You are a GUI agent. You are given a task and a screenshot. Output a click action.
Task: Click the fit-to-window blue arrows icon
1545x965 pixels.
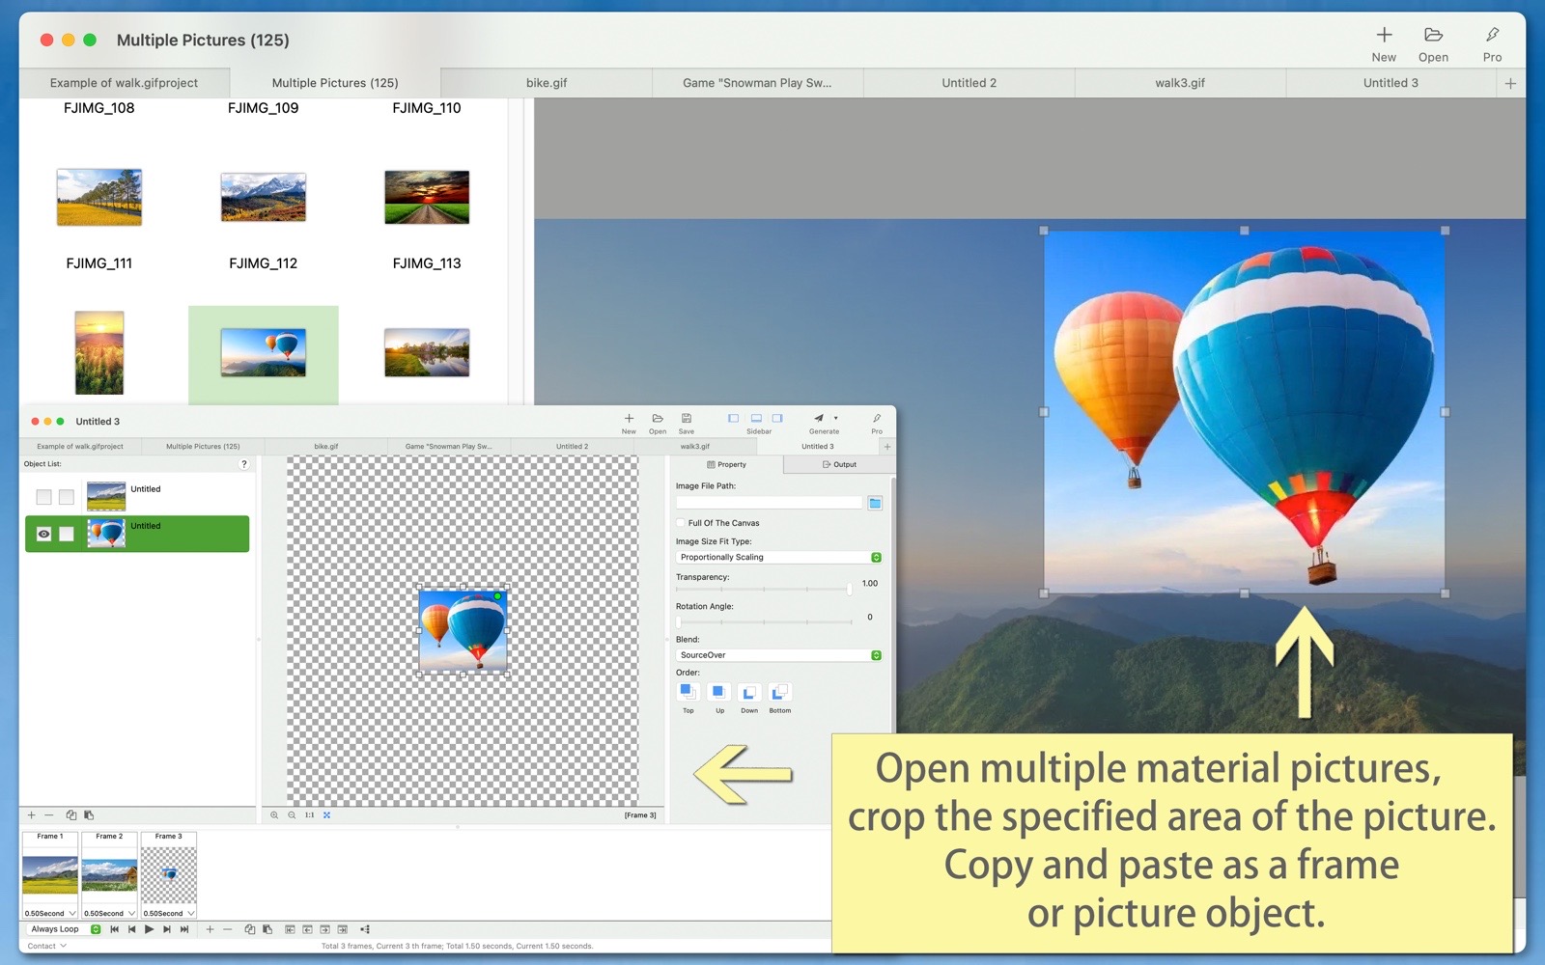(x=327, y=815)
